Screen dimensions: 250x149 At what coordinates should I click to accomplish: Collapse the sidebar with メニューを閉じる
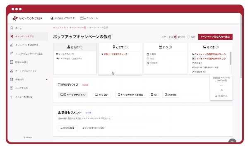pos(21,97)
